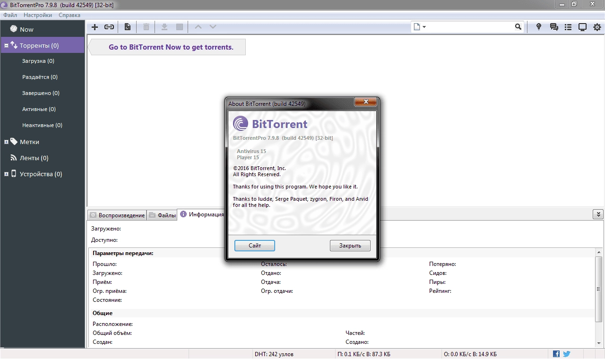Click the Remove Torrent trash icon
Screen dimensions: 605x359
(147, 27)
